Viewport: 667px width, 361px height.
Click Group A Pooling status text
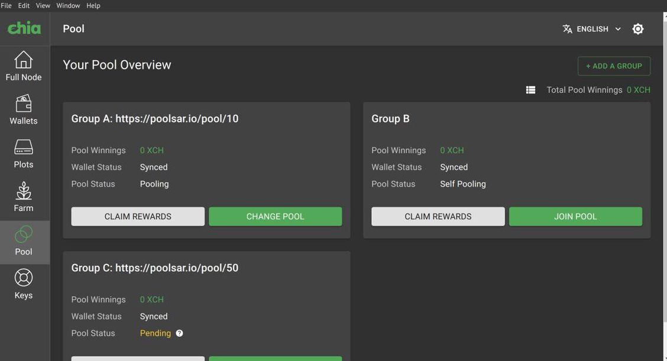[154, 184]
